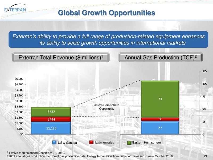Click the green Eastern Hemisphere legend swatch
Image resolution: width=213 pixels, height=160 pixels.
(129, 143)
